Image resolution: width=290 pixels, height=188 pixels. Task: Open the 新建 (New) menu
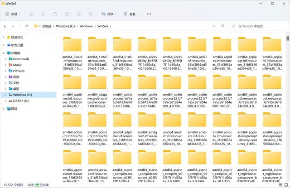13,14
